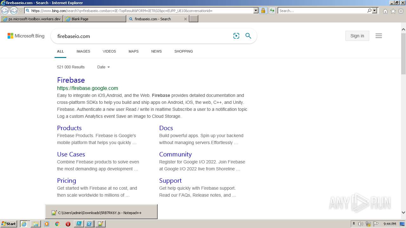
Task: Click the Notepad++ taskbar icon
Action: pyautogui.click(x=100, y=224)
